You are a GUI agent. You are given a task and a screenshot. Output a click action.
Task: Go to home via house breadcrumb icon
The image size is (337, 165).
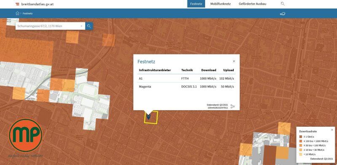coord(17,13)
